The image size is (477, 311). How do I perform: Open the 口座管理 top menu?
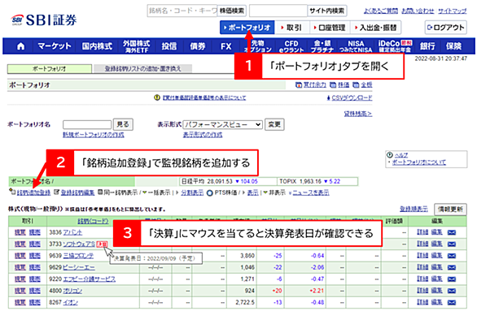pos(330,28)
